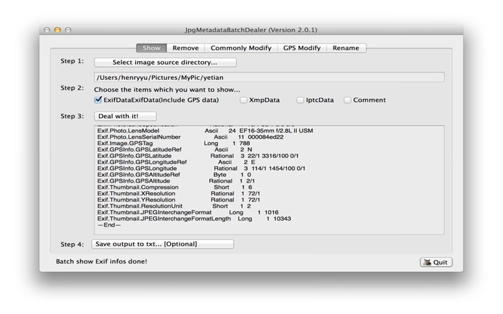Open the Remove tab
Image resolution: width=503 pixels, height=314 pixels.
[x=185, y=48]
